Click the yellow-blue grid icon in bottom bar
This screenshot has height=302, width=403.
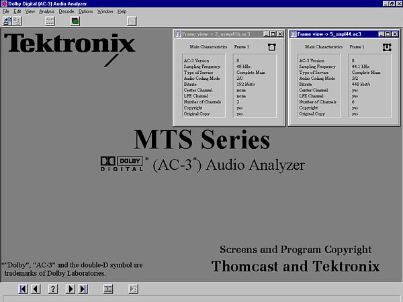pos(108,289)
